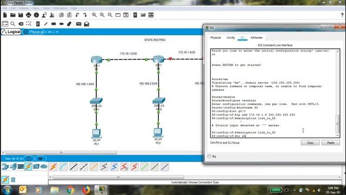
Task: Switch to Physical workspace view
Action: (x=34, y=32)
